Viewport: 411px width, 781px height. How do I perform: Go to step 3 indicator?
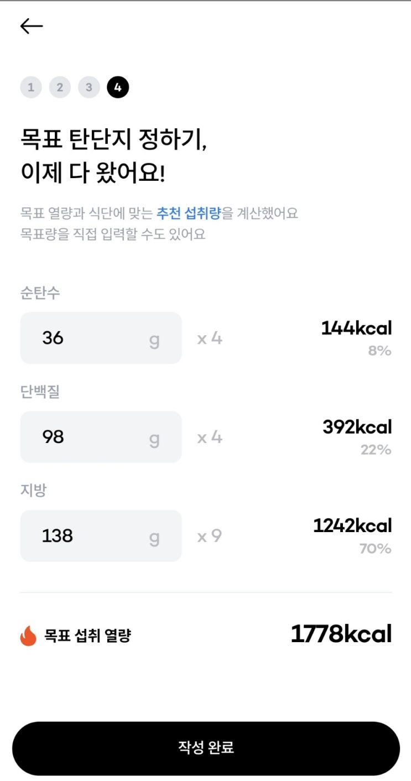pyautogui.click(x=89, y=87)
